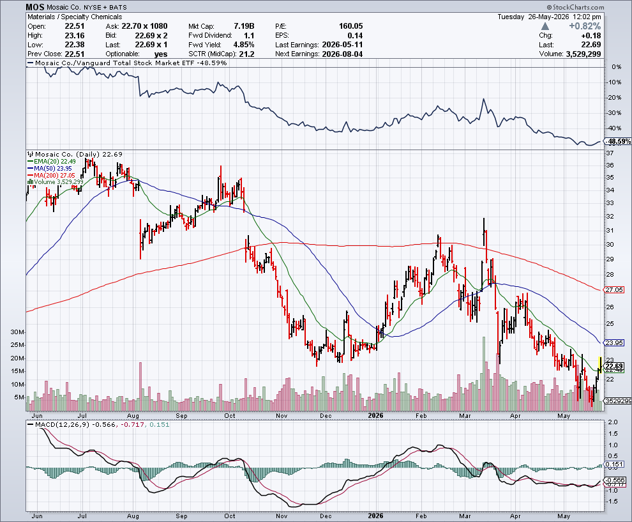This screenshot has height=522, width=632.
Task: Click the yellow highlighted latest price bar
Action: point(600,365)
